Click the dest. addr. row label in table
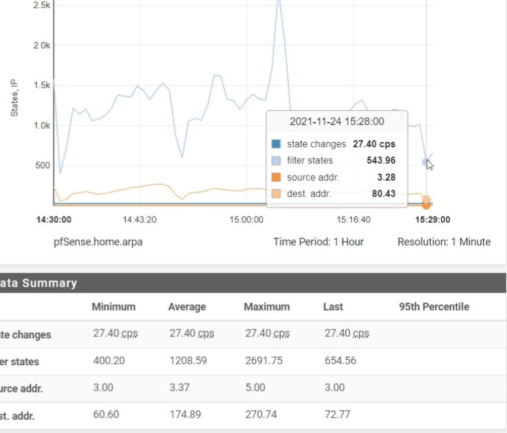This screenshot has height=433, width=507. [x=17, y=416]
